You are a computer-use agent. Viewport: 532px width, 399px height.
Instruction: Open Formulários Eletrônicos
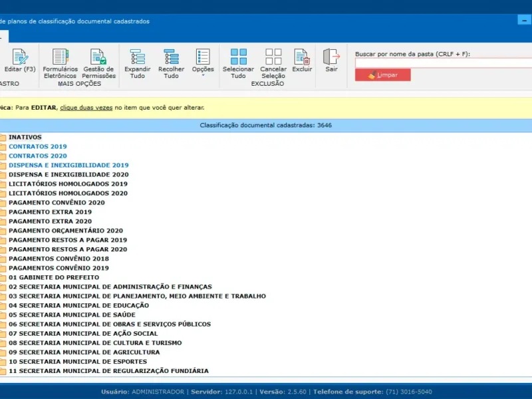tap(61, 57)
